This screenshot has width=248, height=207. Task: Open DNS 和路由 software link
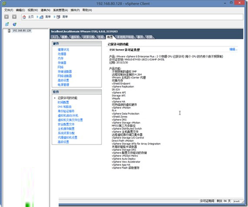click(65, 107)
